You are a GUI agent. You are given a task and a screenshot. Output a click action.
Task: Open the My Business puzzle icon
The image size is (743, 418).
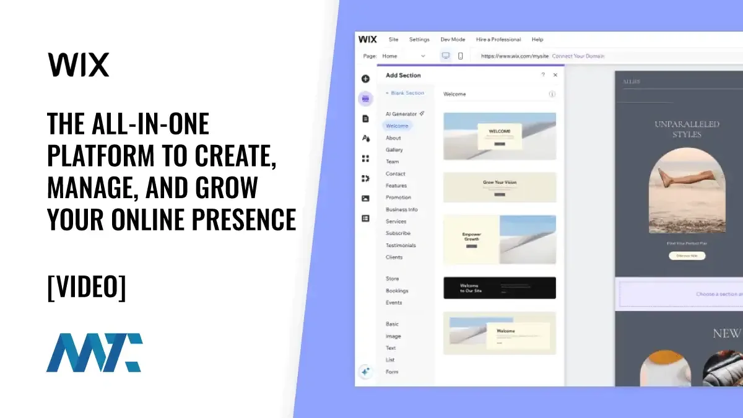(365, 178)
